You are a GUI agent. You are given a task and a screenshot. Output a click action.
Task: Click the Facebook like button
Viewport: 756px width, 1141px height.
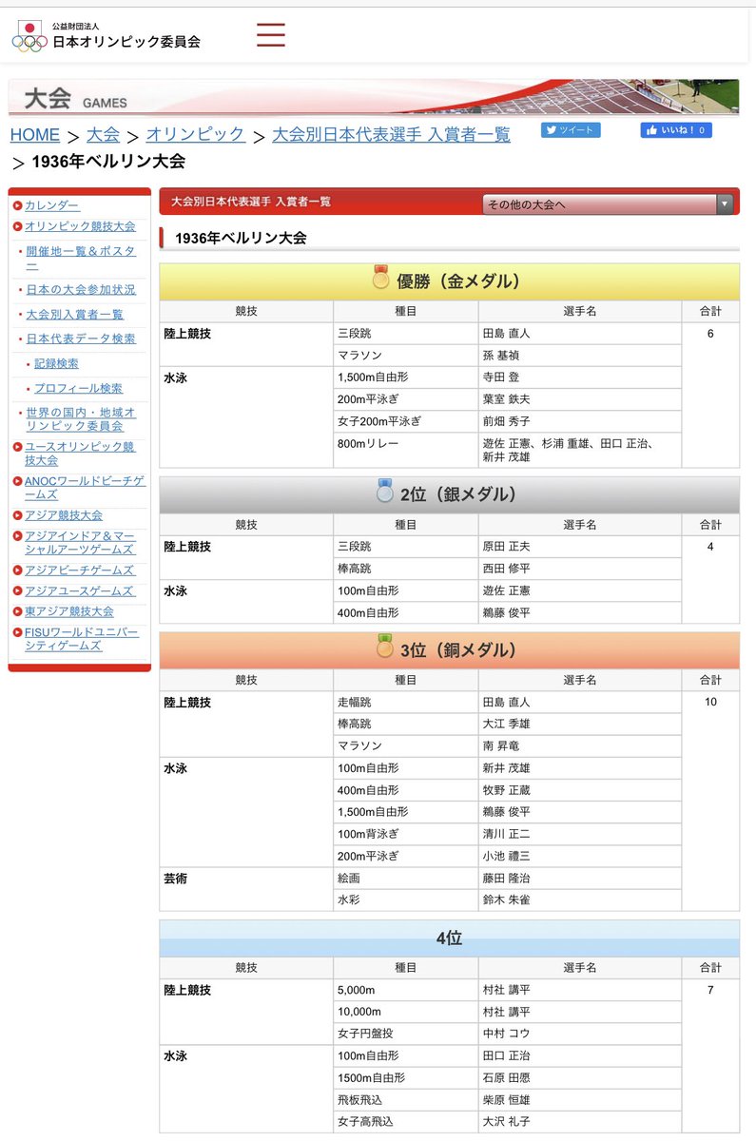(675, 130)
